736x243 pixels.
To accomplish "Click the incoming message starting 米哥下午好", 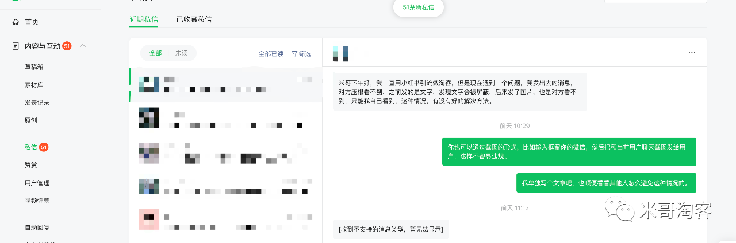I will click(460, 92).
